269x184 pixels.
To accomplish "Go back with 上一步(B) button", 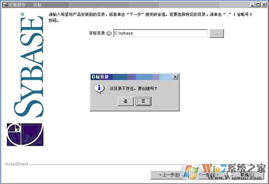I will coord(169,175).
